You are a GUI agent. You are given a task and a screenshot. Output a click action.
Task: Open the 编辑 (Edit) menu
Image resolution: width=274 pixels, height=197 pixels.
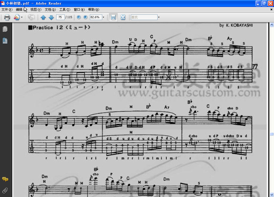click(x=21, y=10)
